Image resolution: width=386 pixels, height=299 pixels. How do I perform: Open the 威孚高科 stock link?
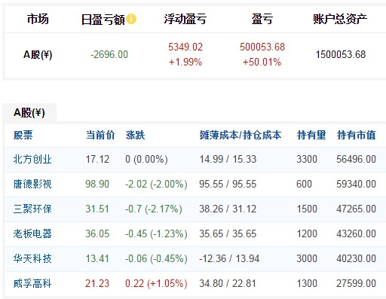(32, 283)
